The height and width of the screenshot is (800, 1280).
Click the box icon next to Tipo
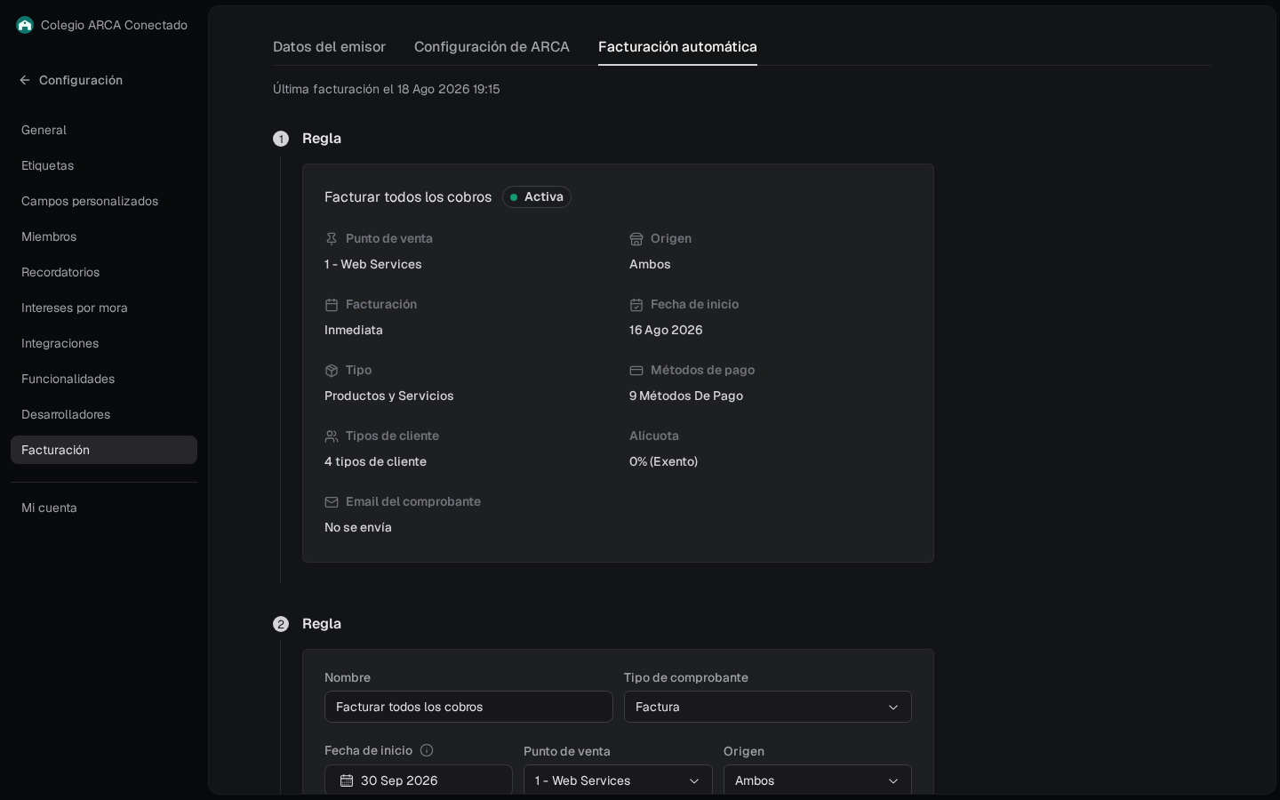[x=332, y=371]
